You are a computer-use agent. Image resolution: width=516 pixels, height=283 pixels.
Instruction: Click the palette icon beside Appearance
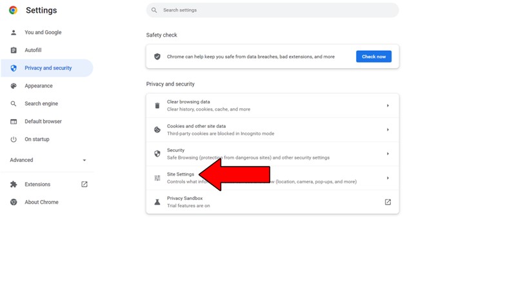click(14, 86)
